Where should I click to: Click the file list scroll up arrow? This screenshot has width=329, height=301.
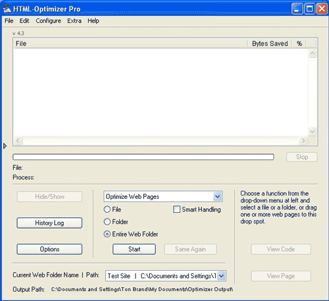[312, 53]
